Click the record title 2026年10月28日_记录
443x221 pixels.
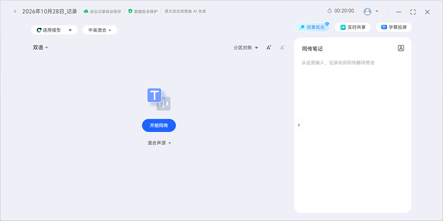(x=49, y=11)
